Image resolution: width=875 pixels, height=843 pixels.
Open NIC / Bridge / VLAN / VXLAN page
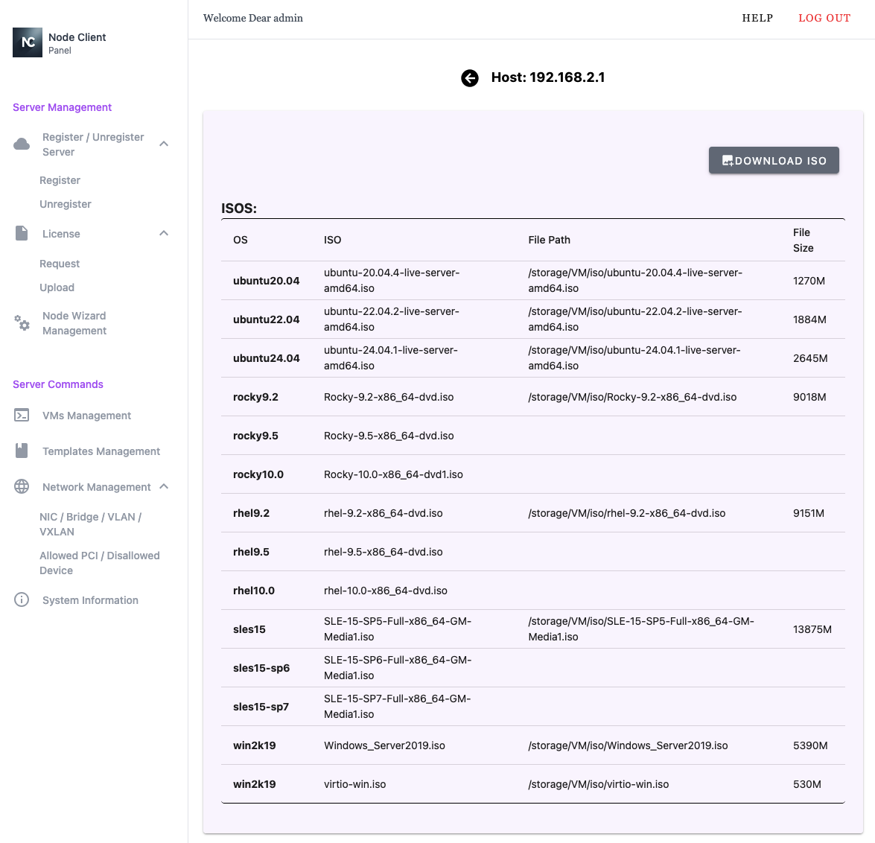pyautogui.click(x=90, y=524)
